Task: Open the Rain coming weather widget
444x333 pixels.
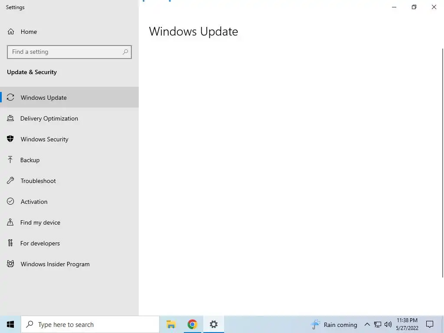Action: (x=334, y=324)
